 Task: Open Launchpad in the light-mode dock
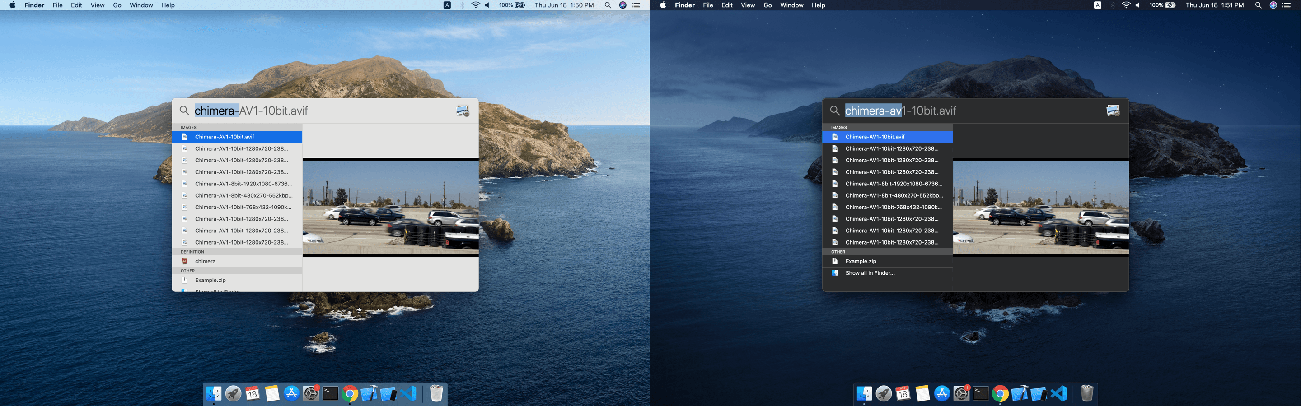233,393
